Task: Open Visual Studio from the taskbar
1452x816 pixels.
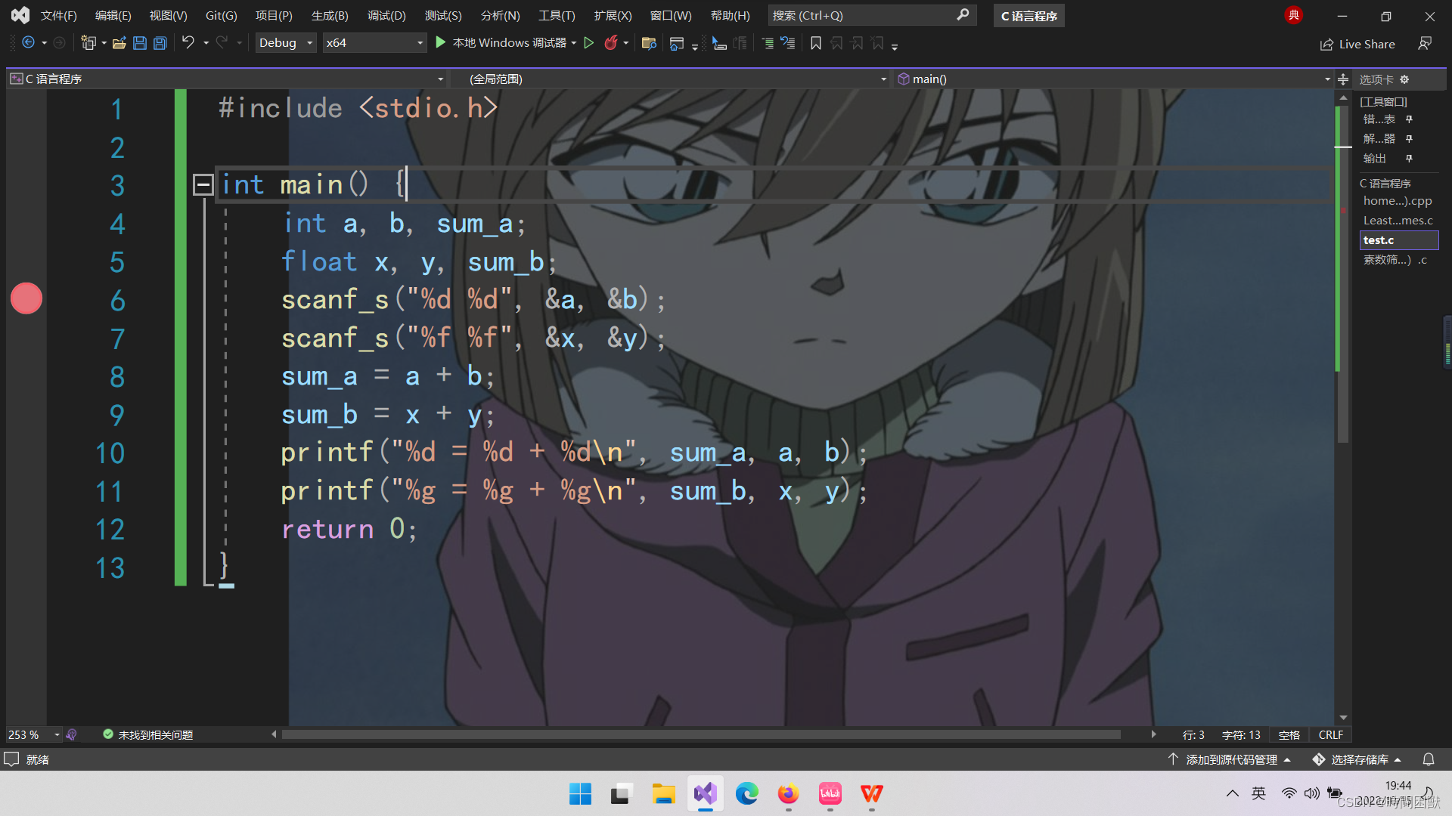Action: pyautogui.click(x=705, y=793)
